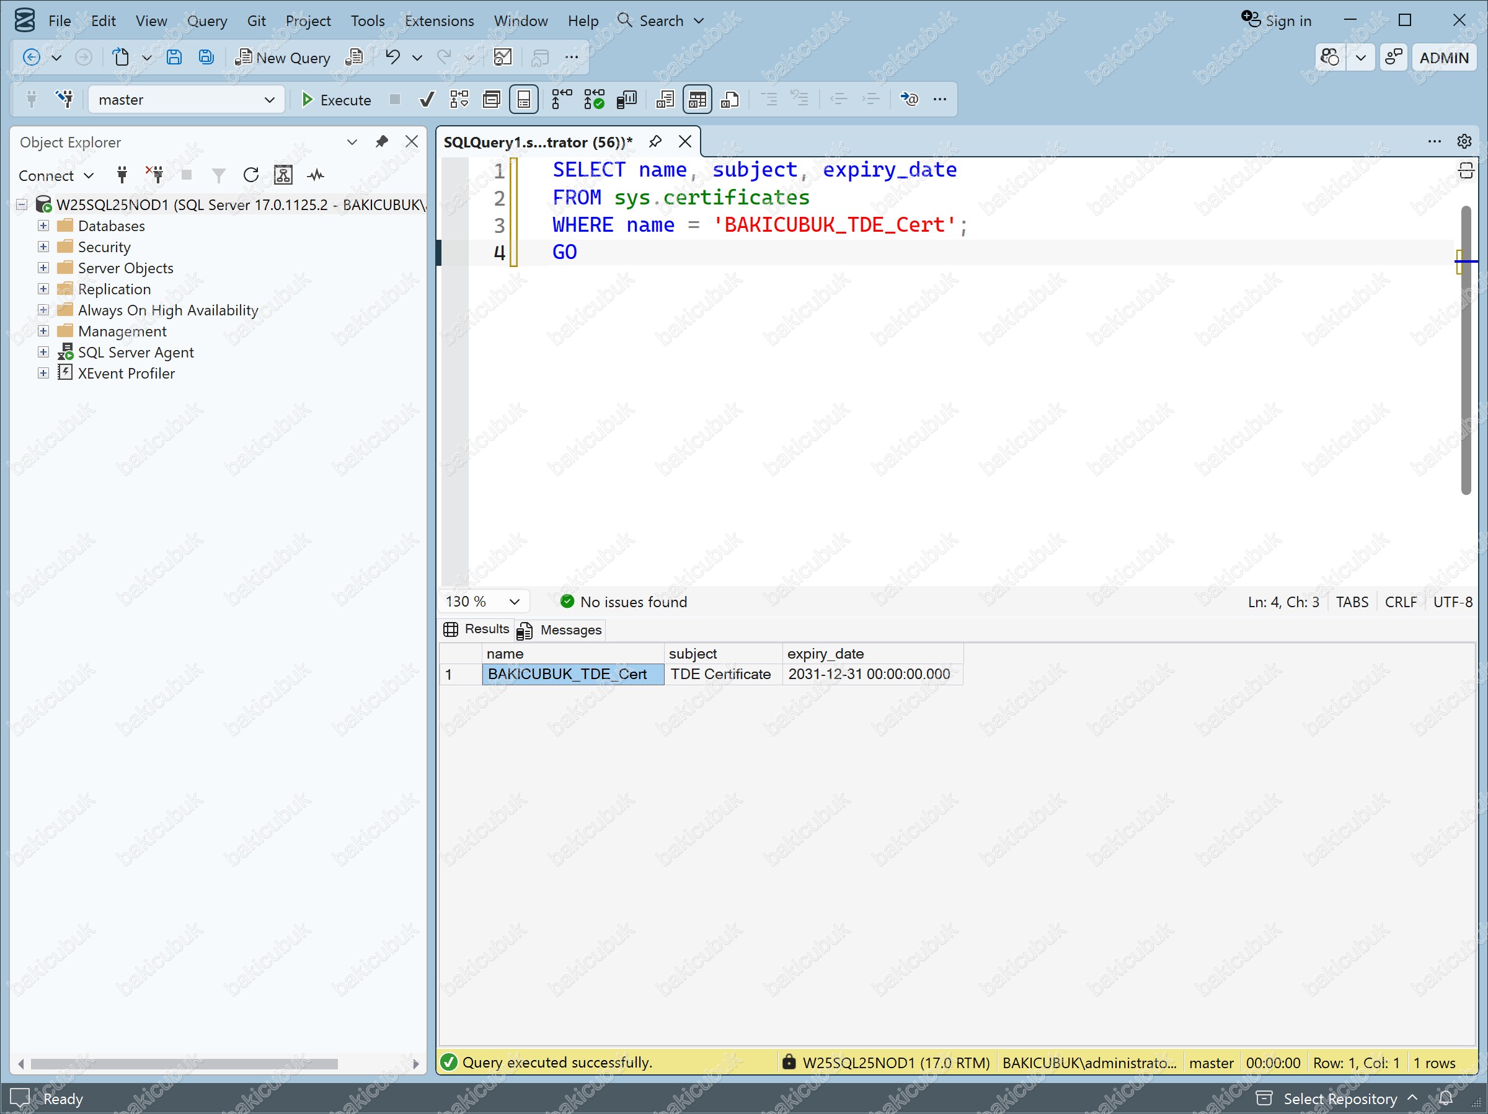The height and width of the screenshot is (1114, 1488).
Task: Open the Undo history dropdown arrow
Action: point(417,58)
